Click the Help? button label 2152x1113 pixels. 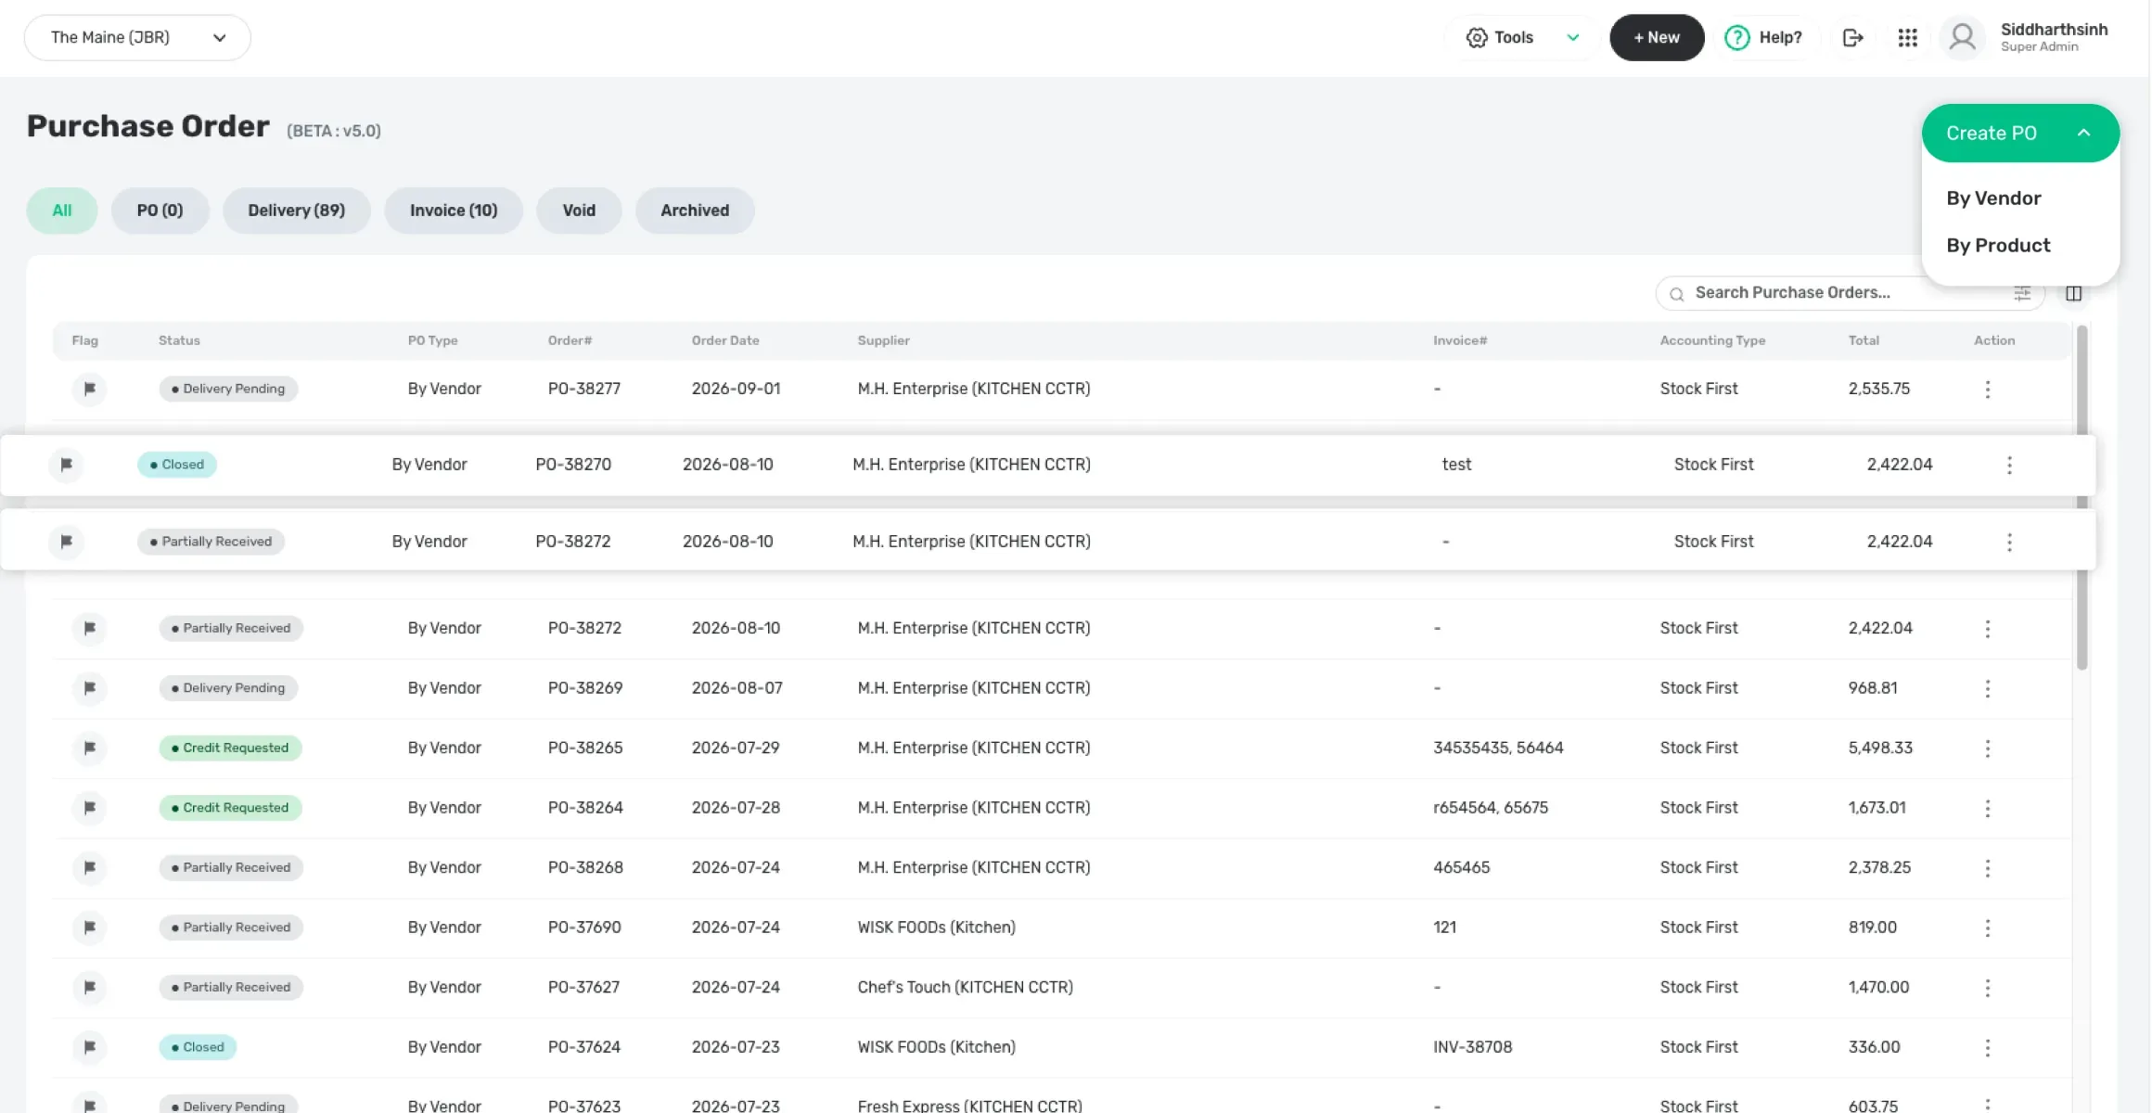(x=1780, y=37)
